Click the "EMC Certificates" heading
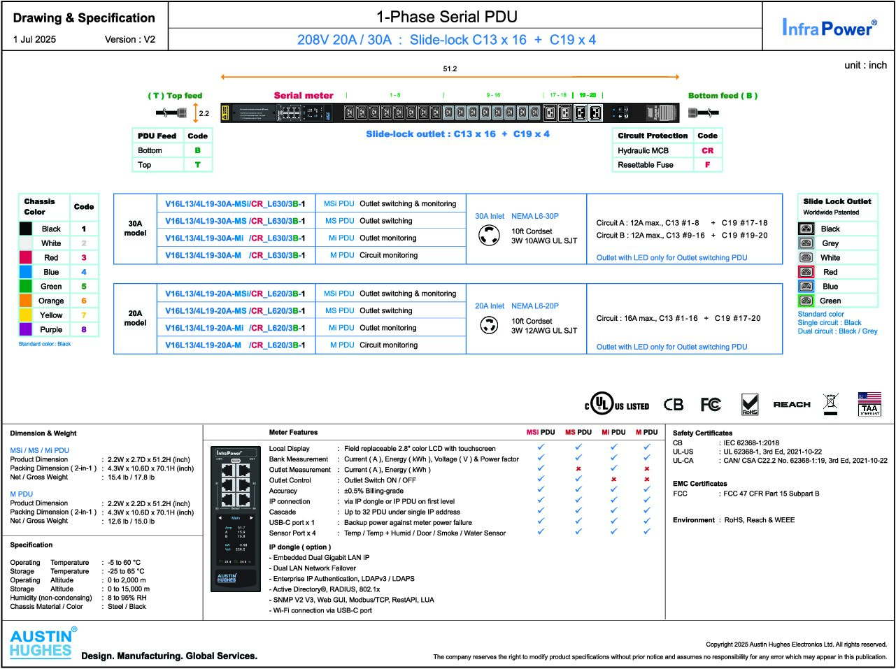 tap(699, 484)
